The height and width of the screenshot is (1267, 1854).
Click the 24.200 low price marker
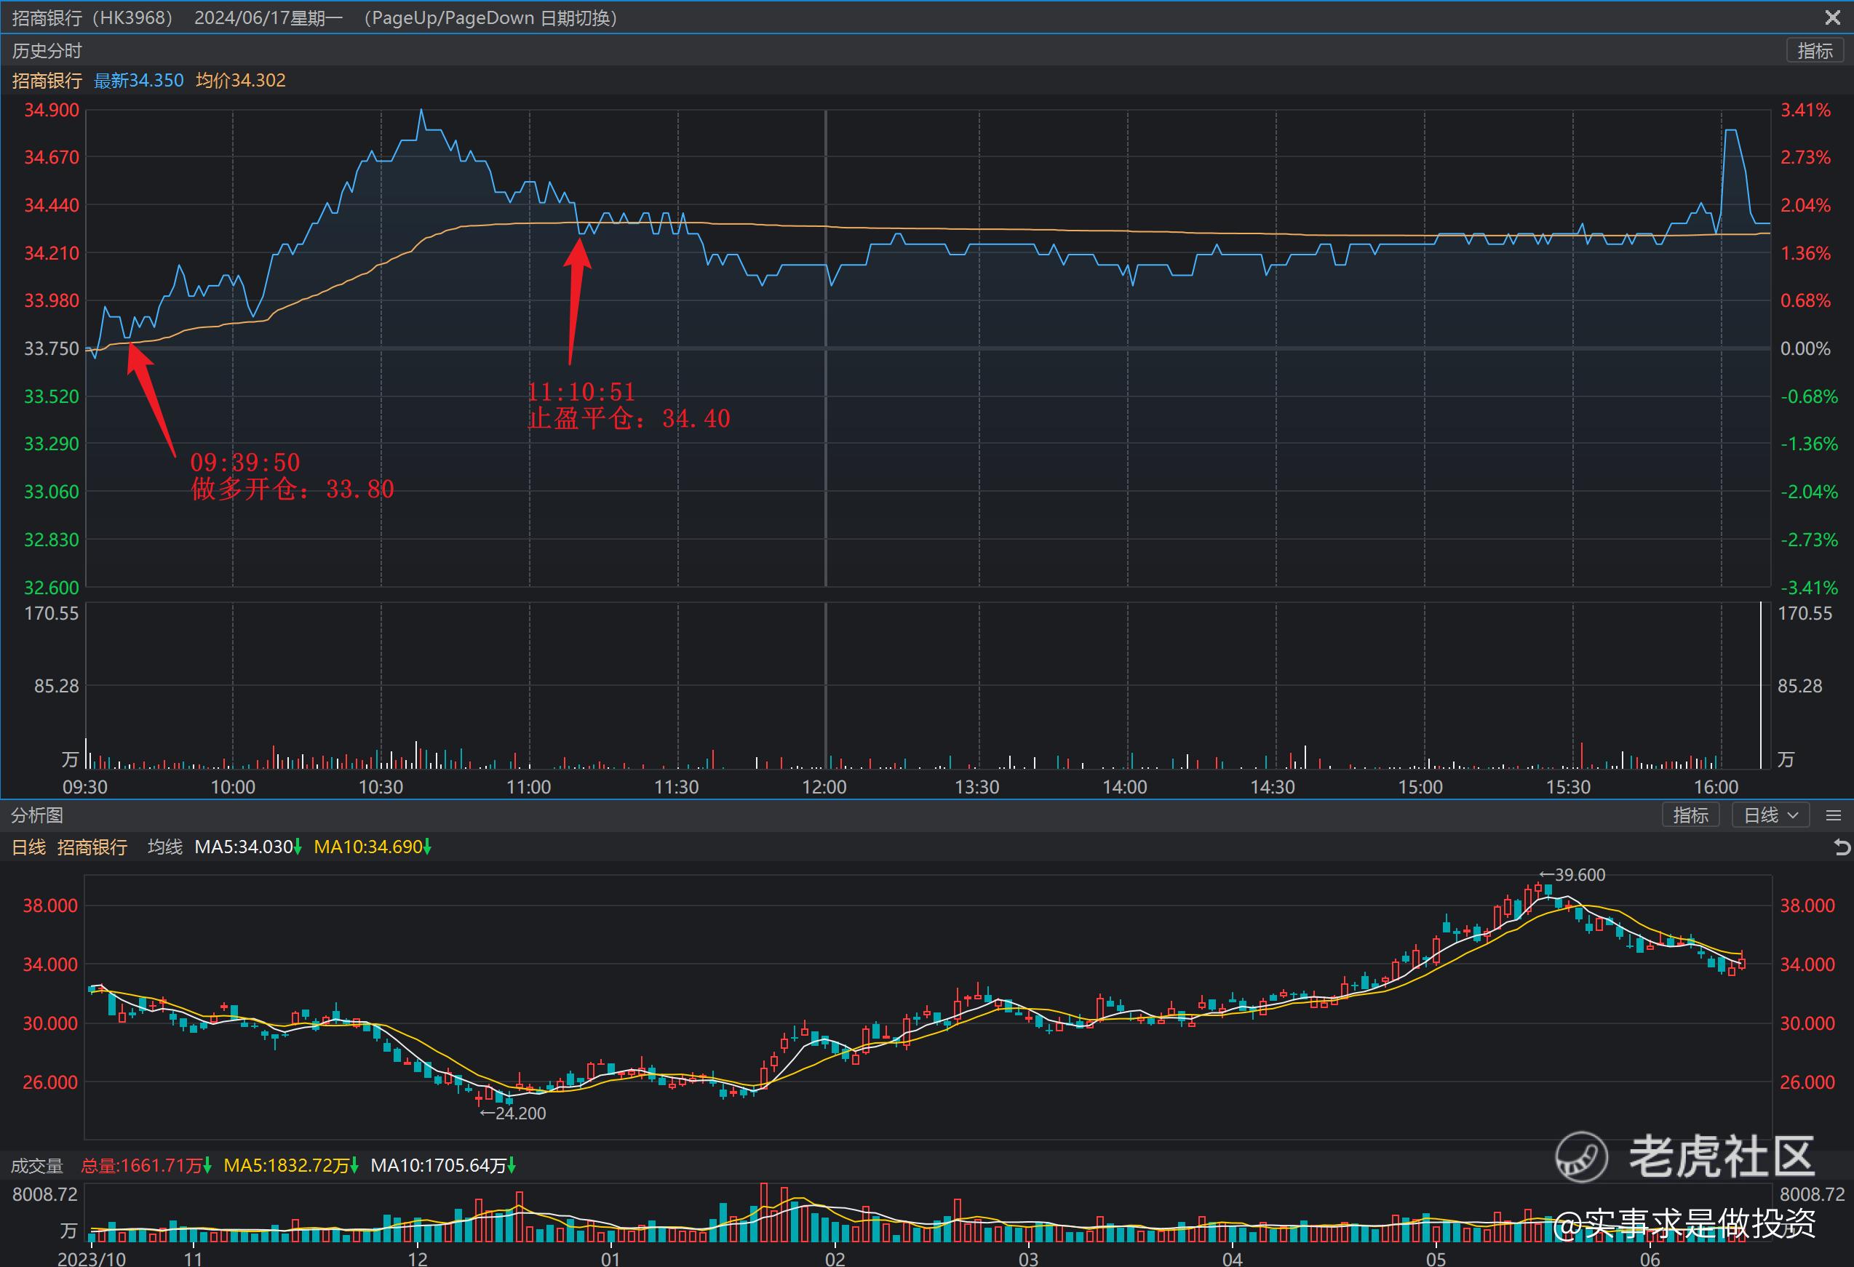[513, 1113]
